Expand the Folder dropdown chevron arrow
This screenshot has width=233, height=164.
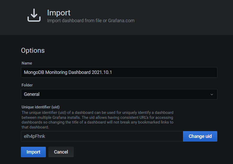pyautogui.click(x=212, y=95)
